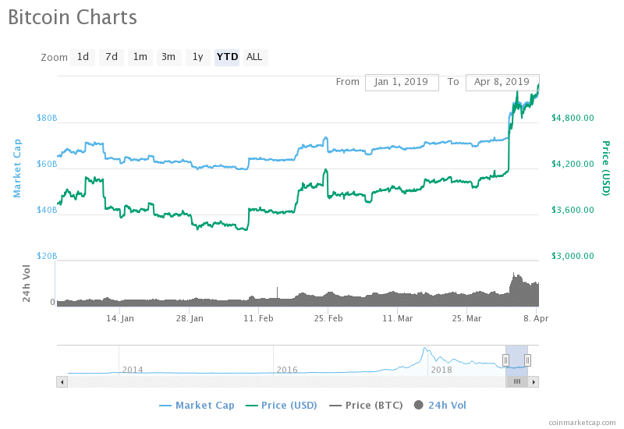Image resolution: width=624 pixels, height=429 pixels.
Task: Click the 2018 peak in navigator chart
Action: [x=425, y=349]
